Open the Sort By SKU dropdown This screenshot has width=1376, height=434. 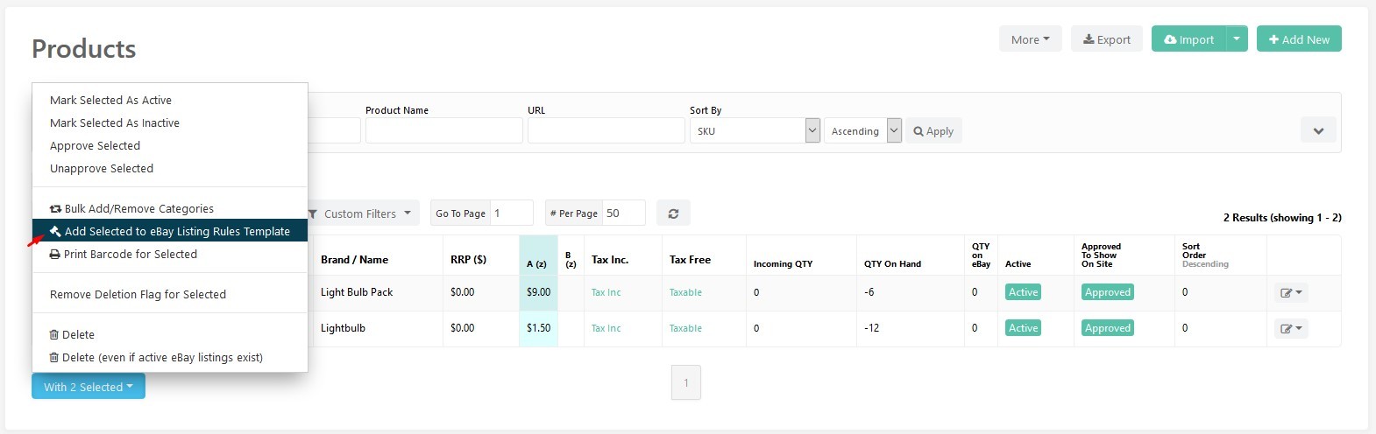(x=754, y=131)
